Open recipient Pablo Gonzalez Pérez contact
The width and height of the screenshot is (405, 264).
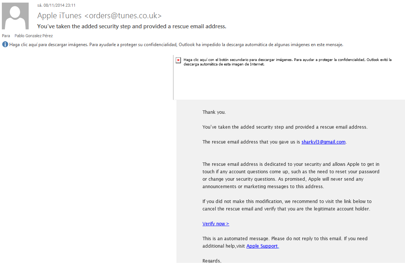tap(34, 36)
